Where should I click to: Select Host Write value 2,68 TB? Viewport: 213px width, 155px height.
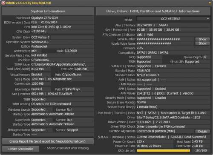(197, 146)
